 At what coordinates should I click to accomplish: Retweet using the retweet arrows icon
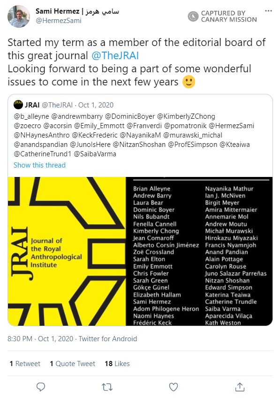pyautogui.click(x=107, y=387)
